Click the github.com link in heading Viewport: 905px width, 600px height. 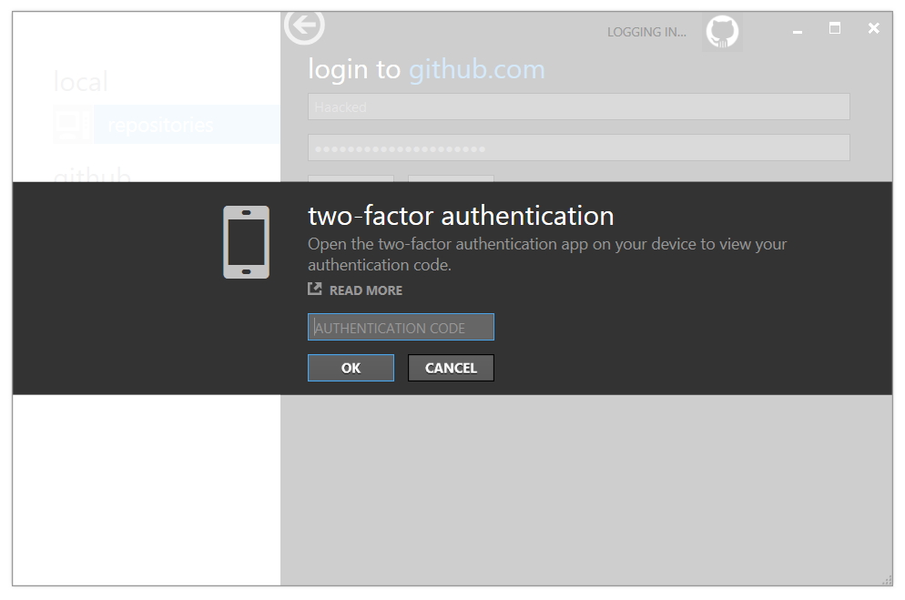pos(477,70)
